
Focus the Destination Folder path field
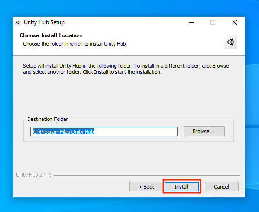(x=104, y=132)
